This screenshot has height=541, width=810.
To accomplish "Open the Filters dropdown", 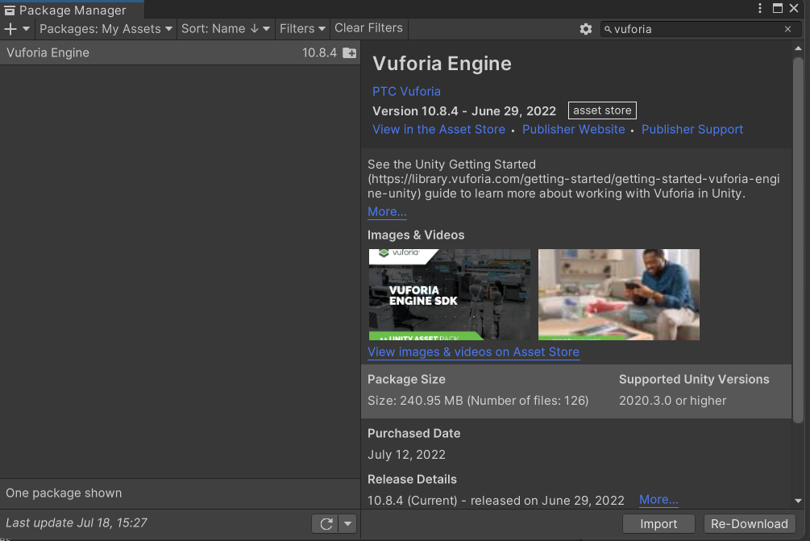I will point(301,28).
